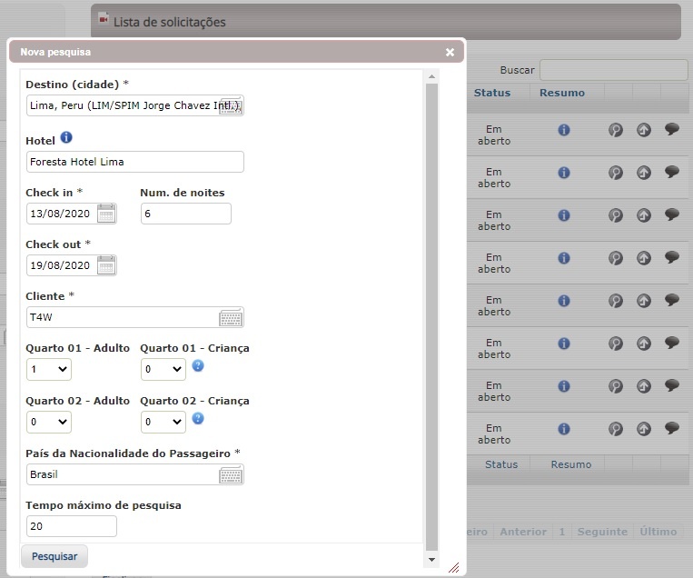Open the Quarto 02 - Adulto dropdown
The height and width of the screenshot is (578, 693).
(x=49, y=422)
